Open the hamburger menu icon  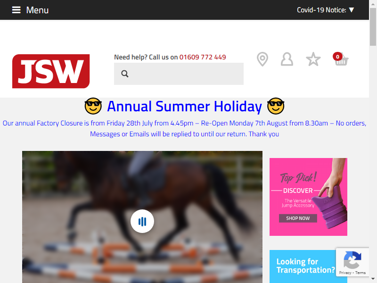point(16,10)
